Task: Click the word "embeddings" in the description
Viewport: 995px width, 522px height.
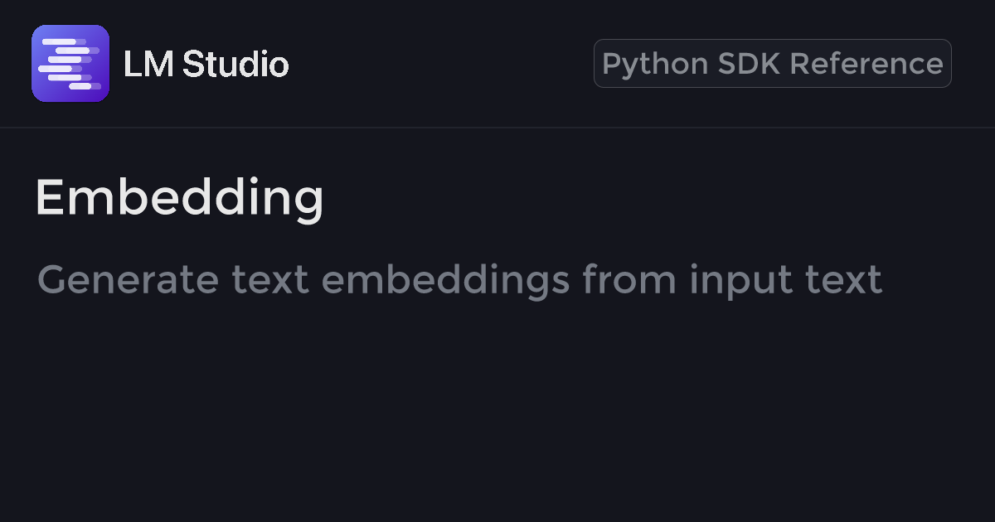Action: click(446, 280)
